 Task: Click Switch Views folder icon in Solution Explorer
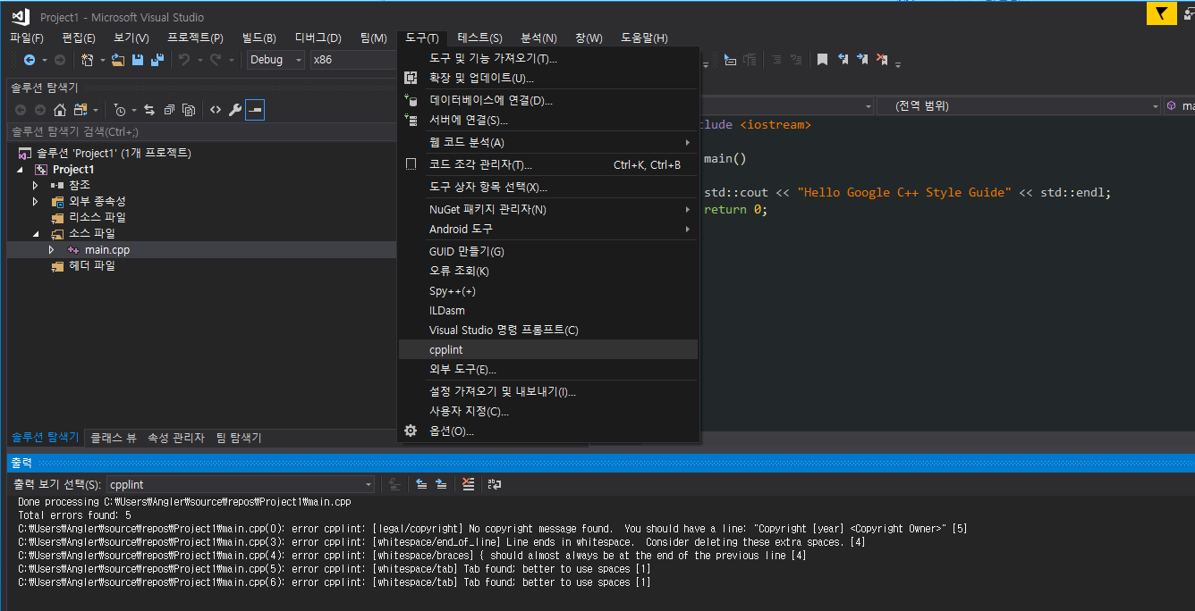(81, 110)
